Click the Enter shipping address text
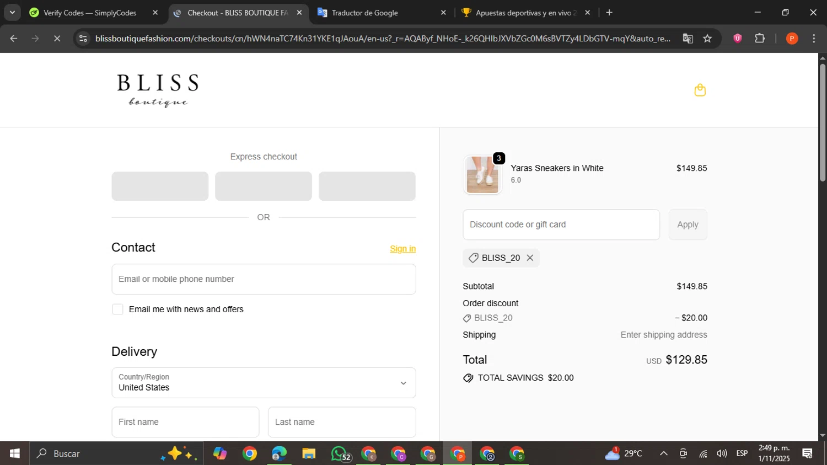827x465 pixels. point(664,335)
